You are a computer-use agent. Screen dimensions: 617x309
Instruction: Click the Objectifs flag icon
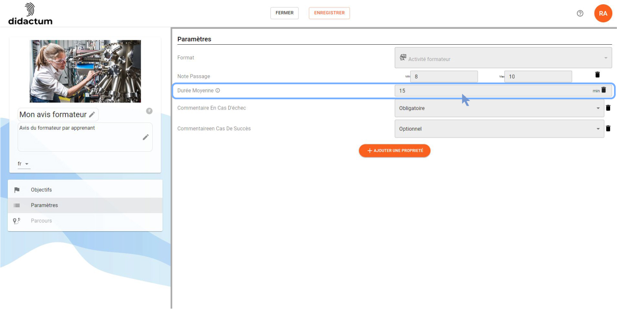(17, 190)
